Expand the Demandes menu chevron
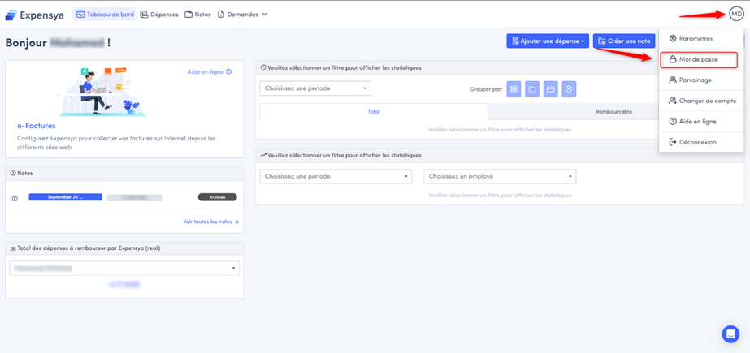The image size is (750, 353). 264,15
